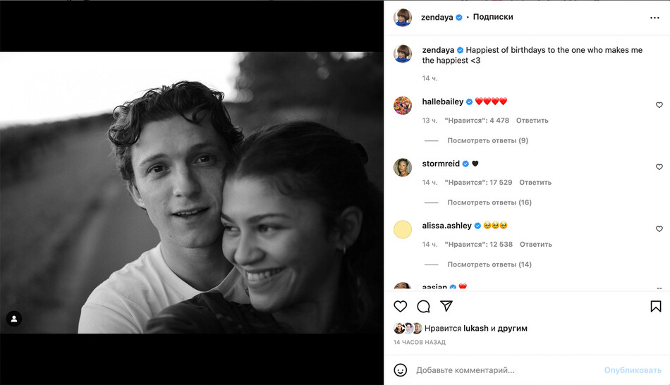Click the Опубликовать publish button
Screen dimensions: 670x385
pyautogui.click(x=633, y=370)
